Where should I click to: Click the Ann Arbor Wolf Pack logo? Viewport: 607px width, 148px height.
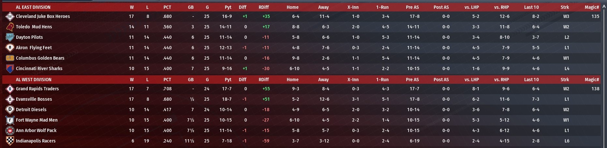point(10,130)
